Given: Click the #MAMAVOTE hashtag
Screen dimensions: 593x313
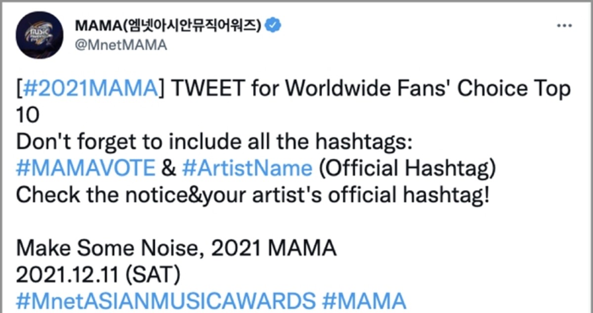Looking at the screenshot, I should 85,168.
